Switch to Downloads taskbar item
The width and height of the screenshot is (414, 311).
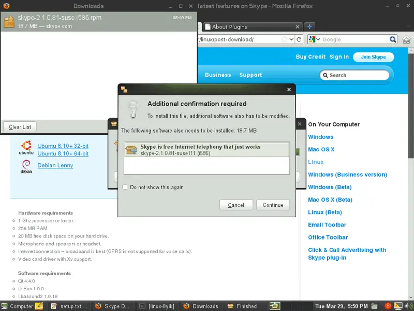[x=201, y=306]
